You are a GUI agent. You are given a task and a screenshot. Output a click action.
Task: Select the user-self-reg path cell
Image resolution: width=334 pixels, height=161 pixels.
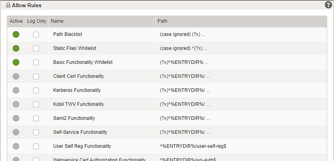pos(241,146)
